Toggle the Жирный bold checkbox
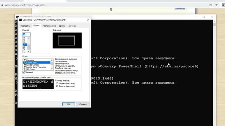The image size is (225, 126). click(24, 72)
